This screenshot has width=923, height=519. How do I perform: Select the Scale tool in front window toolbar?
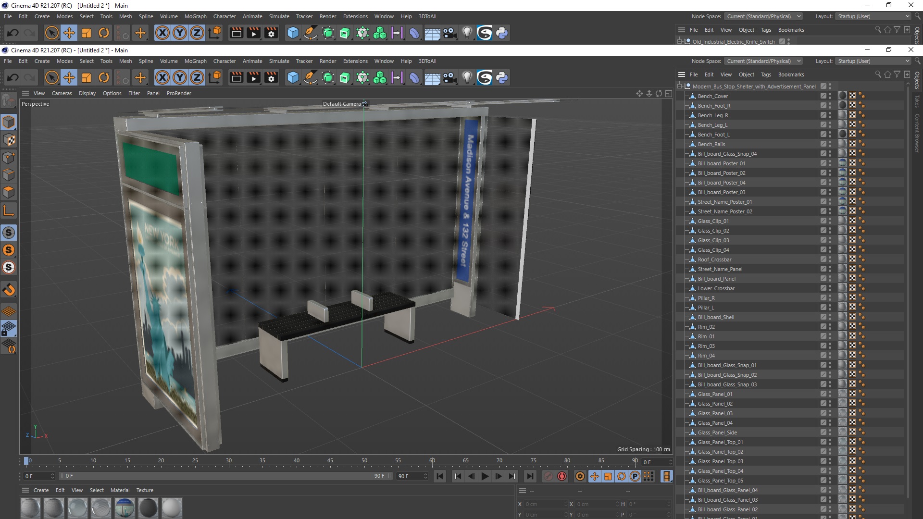87,77
